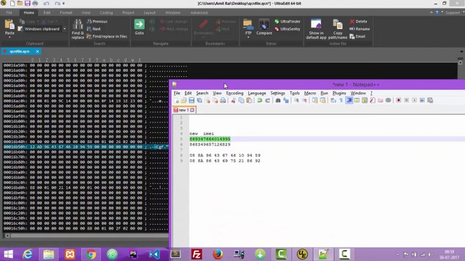Image resolution: width=465 pixels, height=261 pixels.
Task: Click UltraEdit horizontal scrollbar left arrow
Action: [7, 236]
